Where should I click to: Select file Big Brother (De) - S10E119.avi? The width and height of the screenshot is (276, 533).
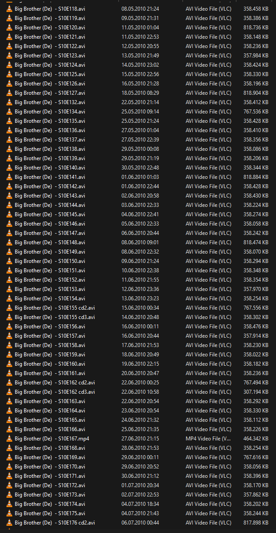(50, 18)
